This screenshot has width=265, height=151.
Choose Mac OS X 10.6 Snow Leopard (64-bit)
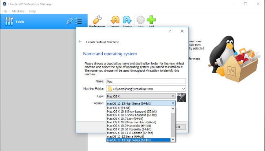click(x=139, y=115)
